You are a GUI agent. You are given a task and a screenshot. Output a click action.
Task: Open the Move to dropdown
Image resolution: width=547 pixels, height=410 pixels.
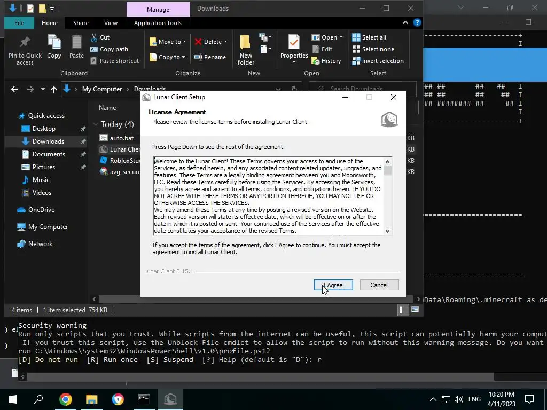(168, 42)
